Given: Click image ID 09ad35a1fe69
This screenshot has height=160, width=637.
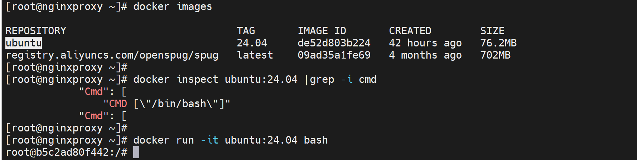Looking at the screenshot, I should 334,55.
